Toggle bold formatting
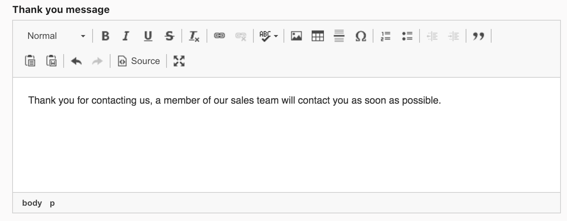 pyautogui.click(x=106, y=36)
